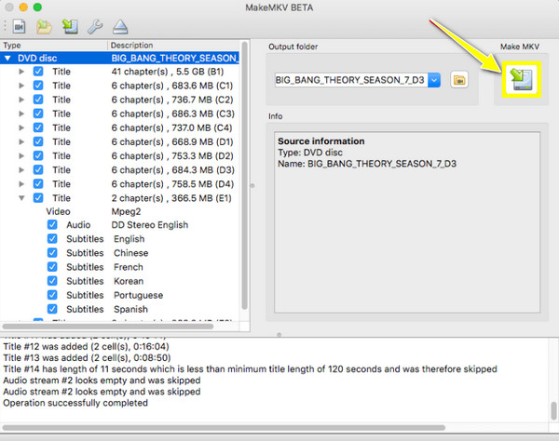Open the output folder dropdown arrow

[x=434, y=80]
